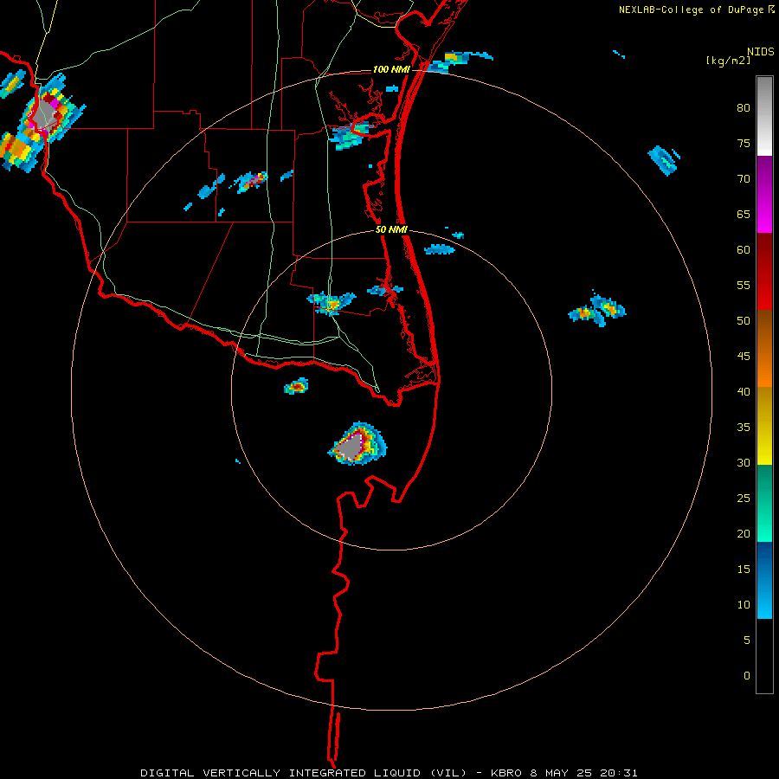Select the 65 value on the scale
The image size is (779, 779).
(744, 214)
